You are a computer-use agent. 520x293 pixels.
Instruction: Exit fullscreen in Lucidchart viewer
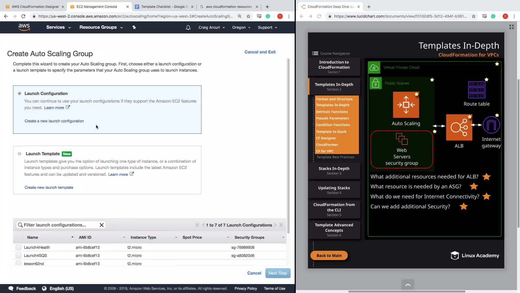[511, 27]
